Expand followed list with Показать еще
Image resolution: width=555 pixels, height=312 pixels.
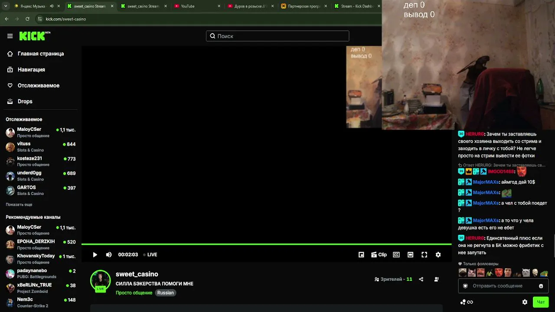tap(19, 205)
